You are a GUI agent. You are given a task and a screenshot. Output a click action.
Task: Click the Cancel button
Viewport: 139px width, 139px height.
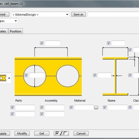point(81,133)
